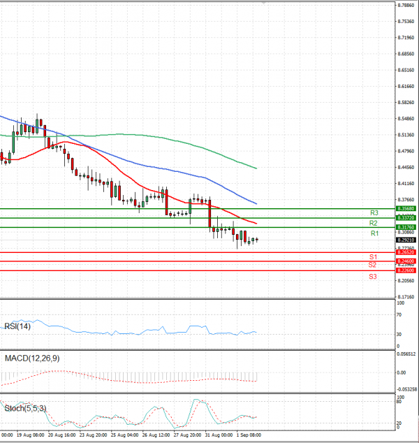Click the 0.056512 MACD scale value
The image size is (419, 443).
406,354
